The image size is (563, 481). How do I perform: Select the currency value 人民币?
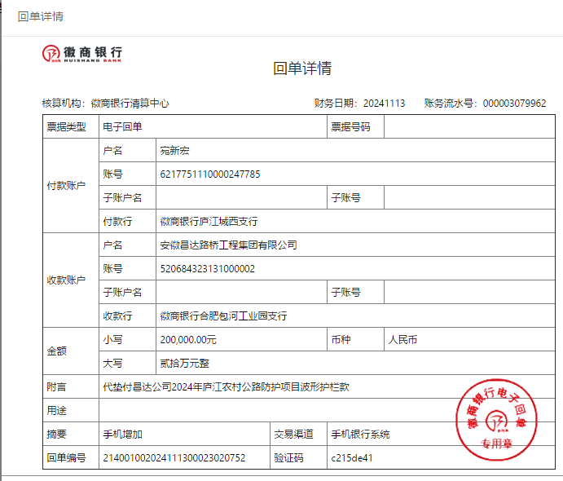(402, 339)
